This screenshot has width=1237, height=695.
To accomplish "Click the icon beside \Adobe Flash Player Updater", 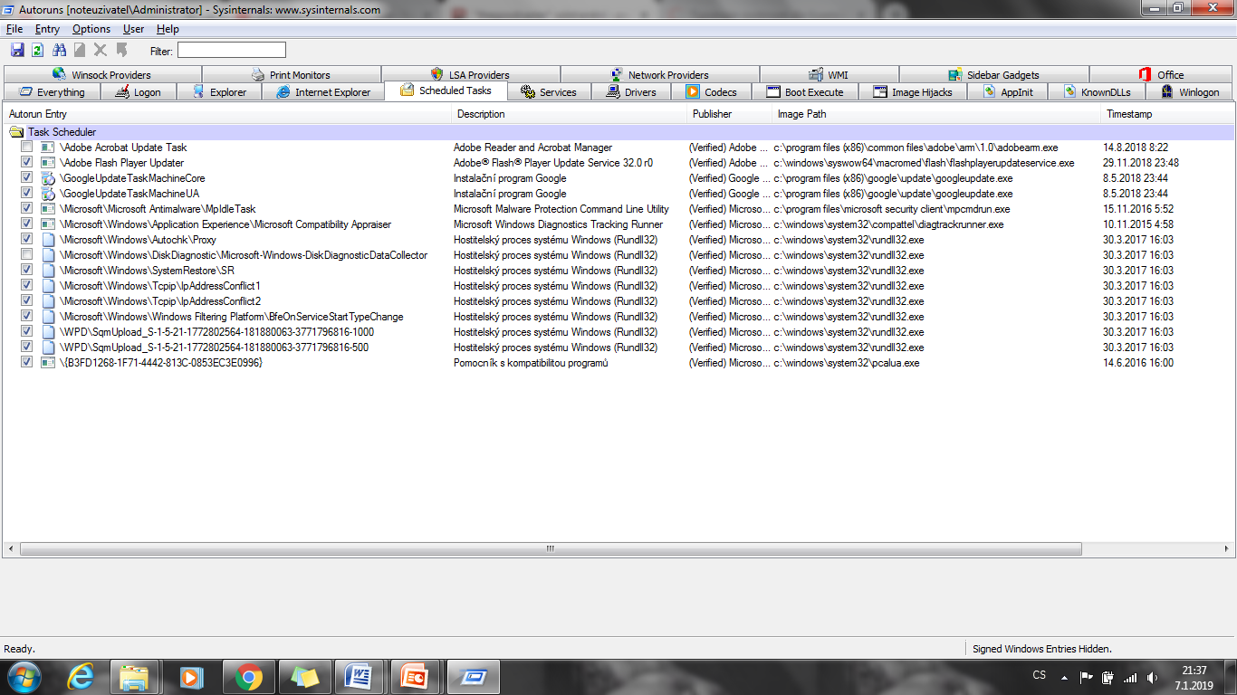I will (x=48, y=163).
